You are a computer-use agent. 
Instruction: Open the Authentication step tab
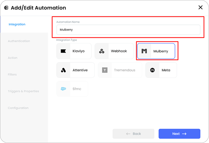point(19,41)
